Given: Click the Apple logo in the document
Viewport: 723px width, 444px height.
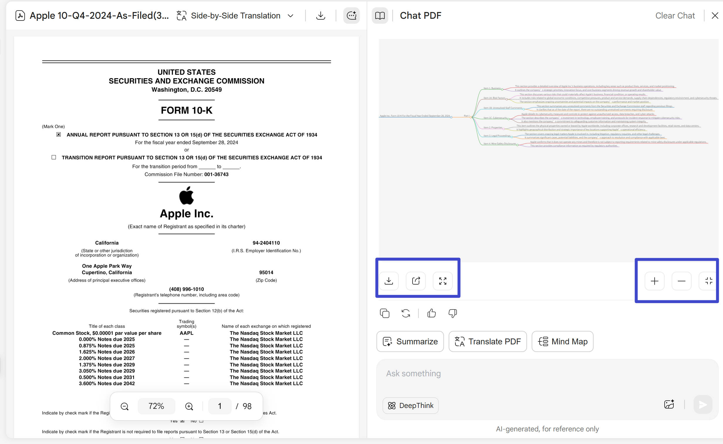Looking at the screenshot, I should click(x=186, y=195).
